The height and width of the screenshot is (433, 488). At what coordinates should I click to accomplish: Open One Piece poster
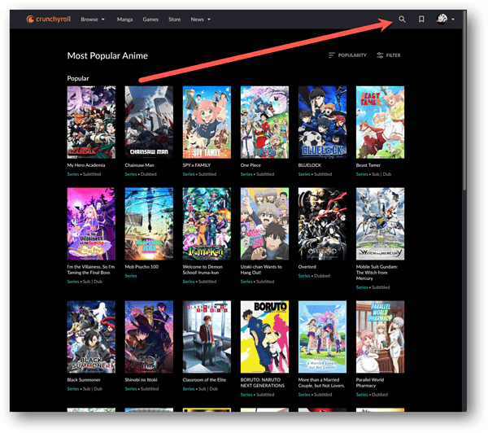[x=264, y=122]
